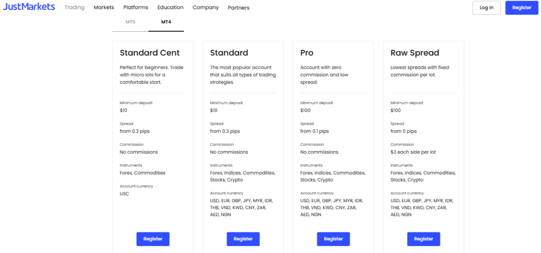
Task: Click the Standard card title
Action: click(x=229, y=53)
